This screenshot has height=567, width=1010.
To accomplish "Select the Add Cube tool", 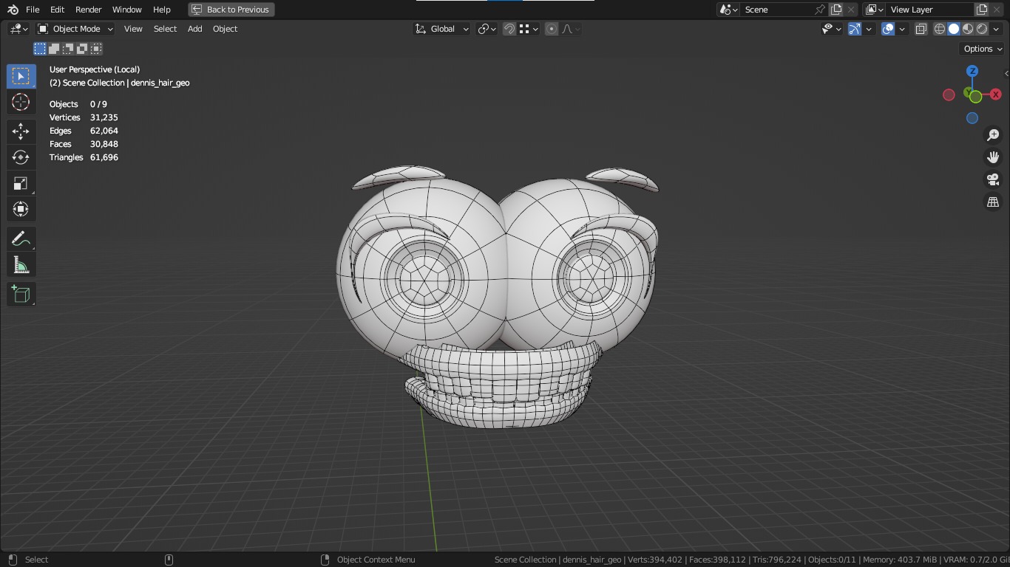I will tap(21, 295).
